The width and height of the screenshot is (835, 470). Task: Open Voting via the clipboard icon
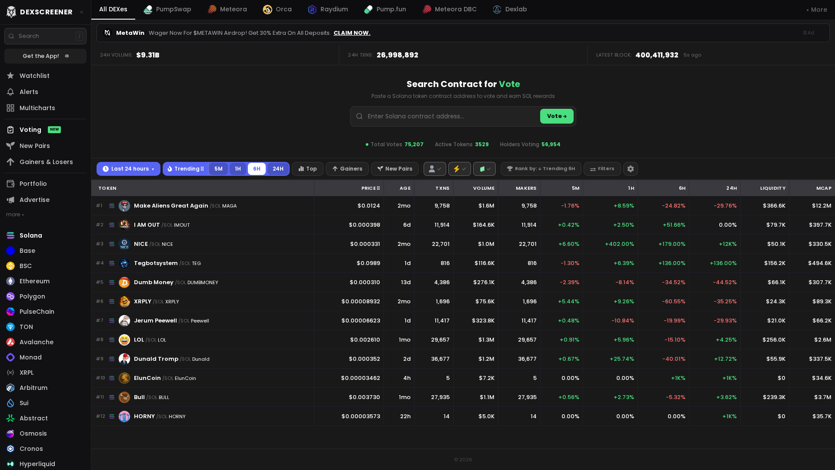click(10, 130)
